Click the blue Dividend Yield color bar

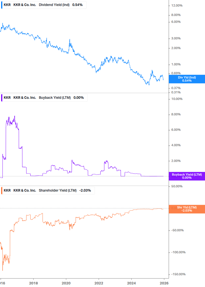[2, 5]
